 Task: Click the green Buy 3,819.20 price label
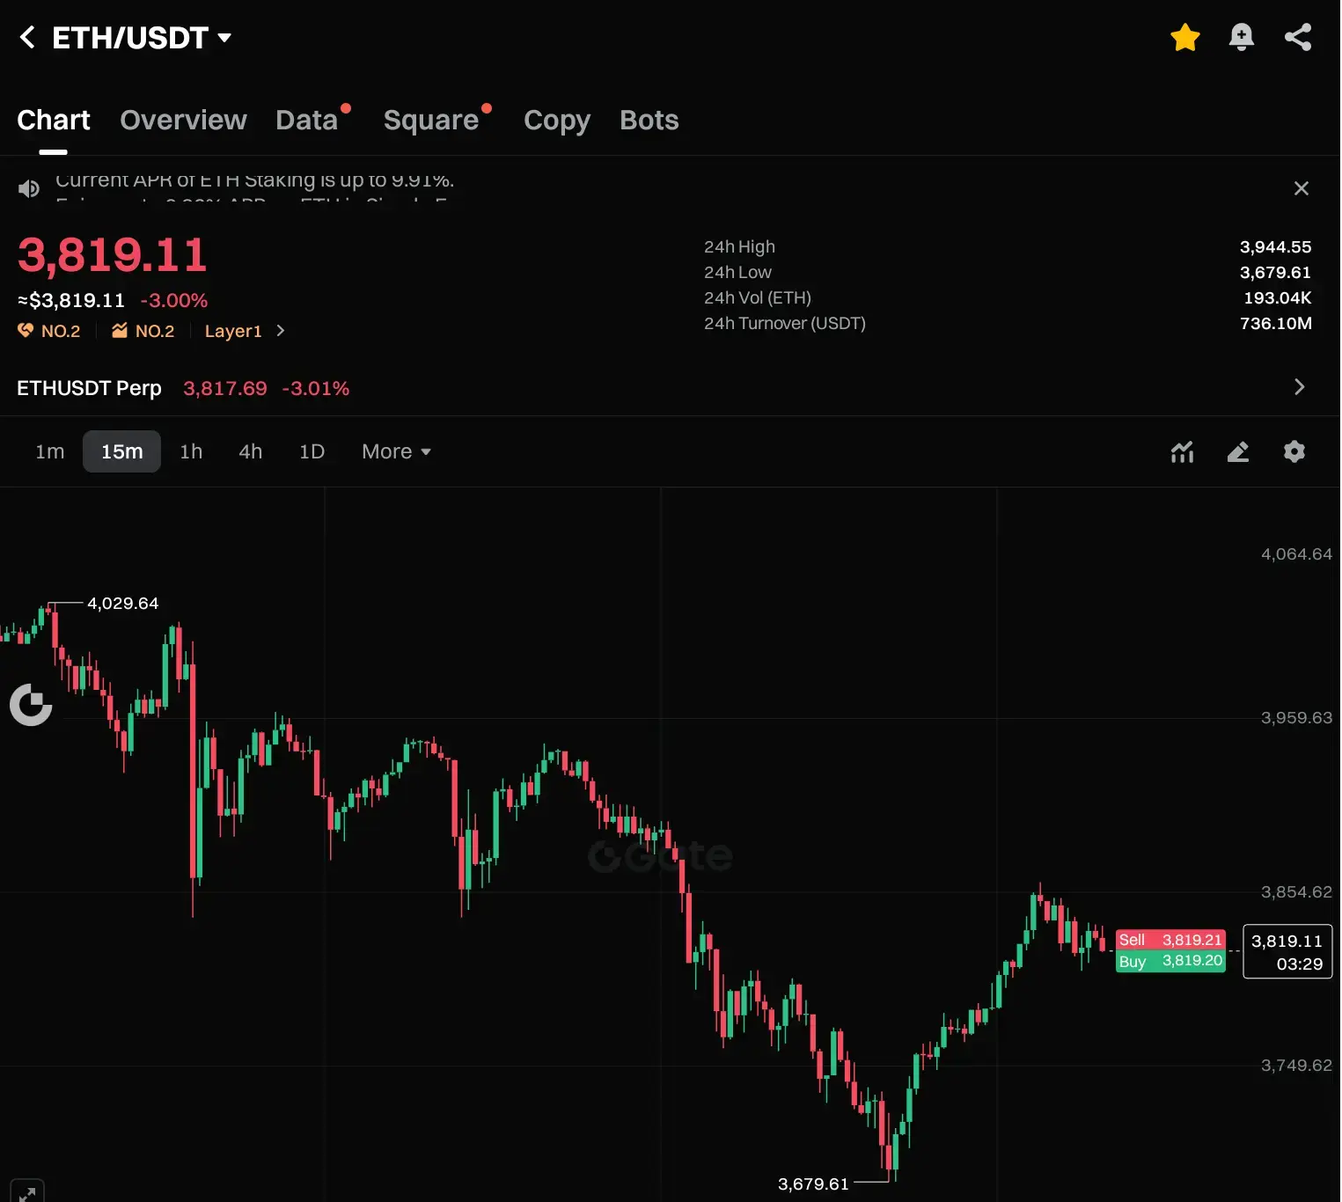pyautogui.click(x=1170, y=961)
